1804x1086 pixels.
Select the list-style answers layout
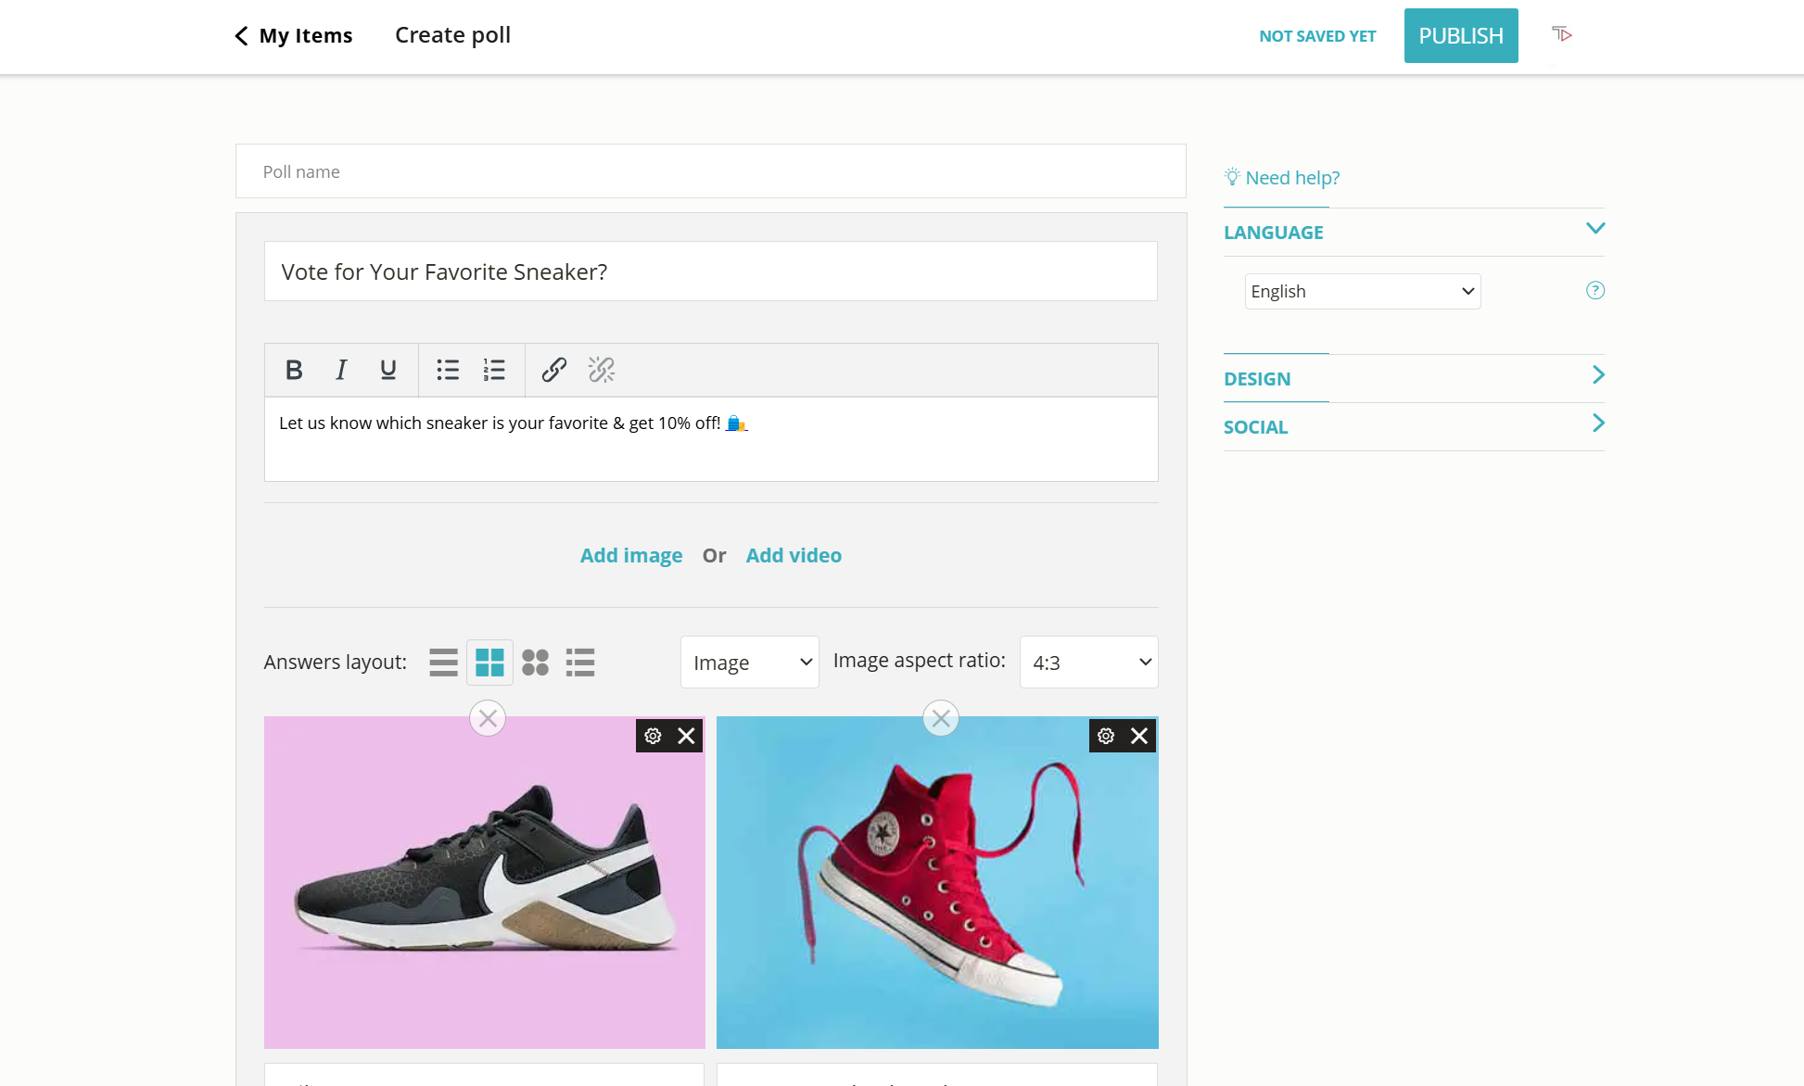(x=581, y=662)
